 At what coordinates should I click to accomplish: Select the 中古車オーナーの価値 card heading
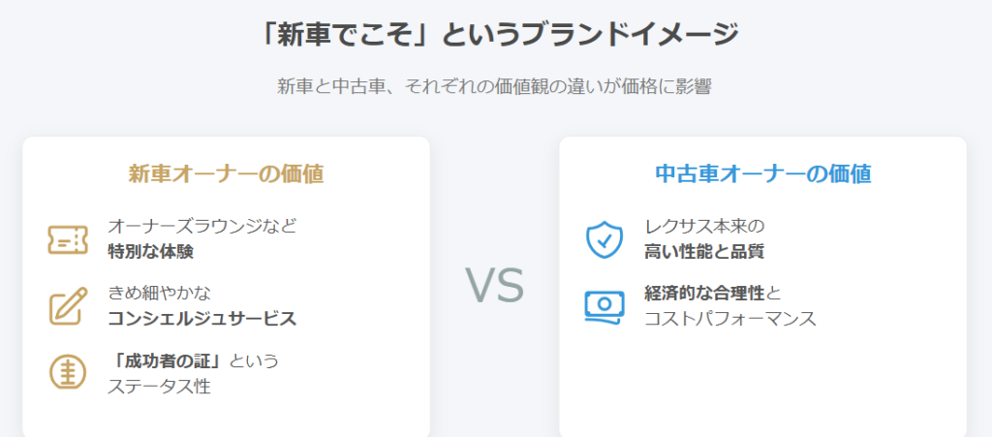tap(763, 174)
